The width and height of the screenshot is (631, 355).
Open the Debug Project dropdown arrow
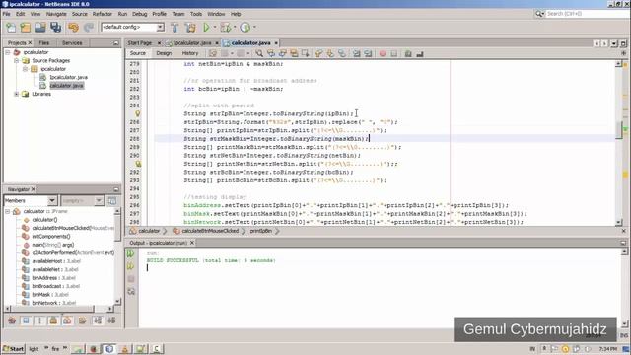[x=235, y=27]
